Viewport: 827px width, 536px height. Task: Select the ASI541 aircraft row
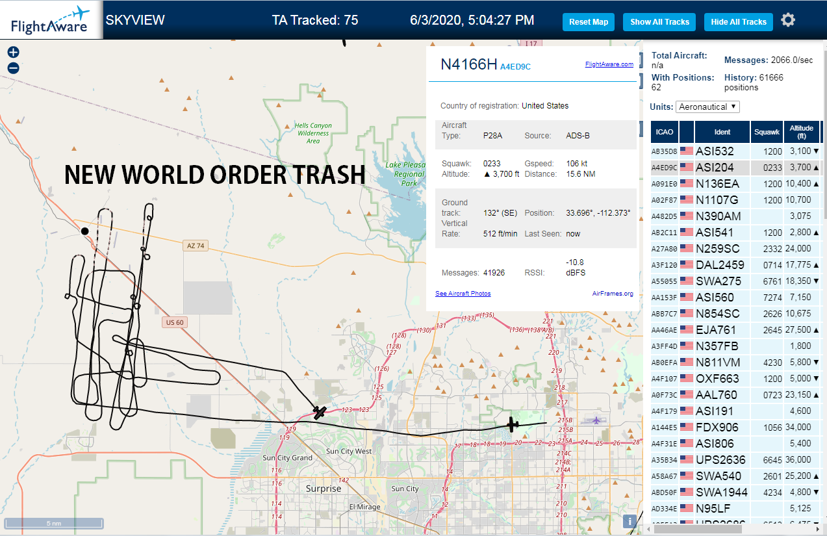coord(737,233)
